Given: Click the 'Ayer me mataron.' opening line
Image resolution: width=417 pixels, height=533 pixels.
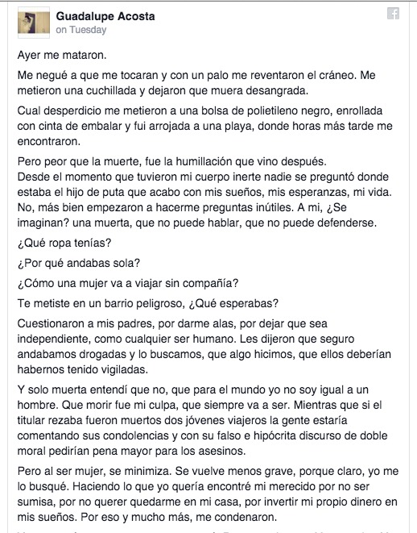Looking at the screenshot, I should pyautogui.click(x=62, y=55).
